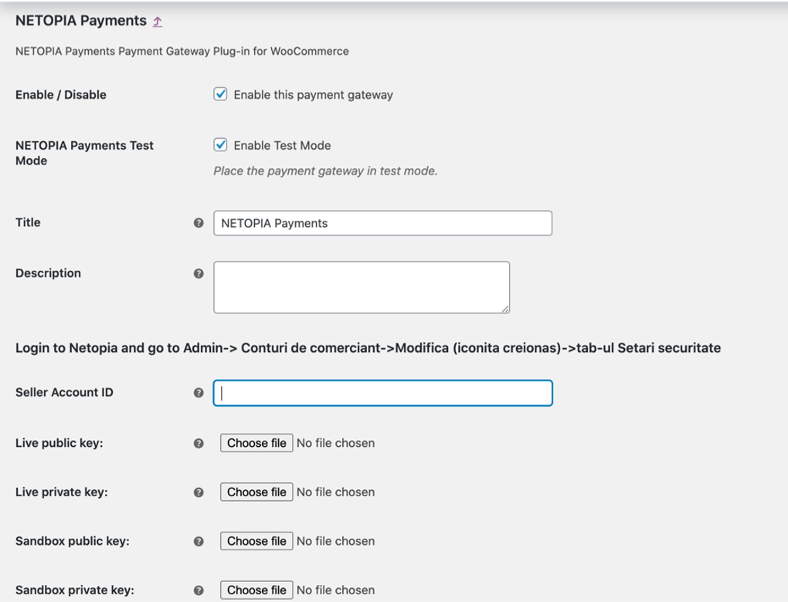Click the Enable Test Mode label text
The height and width of the screenshot is (602, 788).
pyautogui.click(x=282, y=145)
